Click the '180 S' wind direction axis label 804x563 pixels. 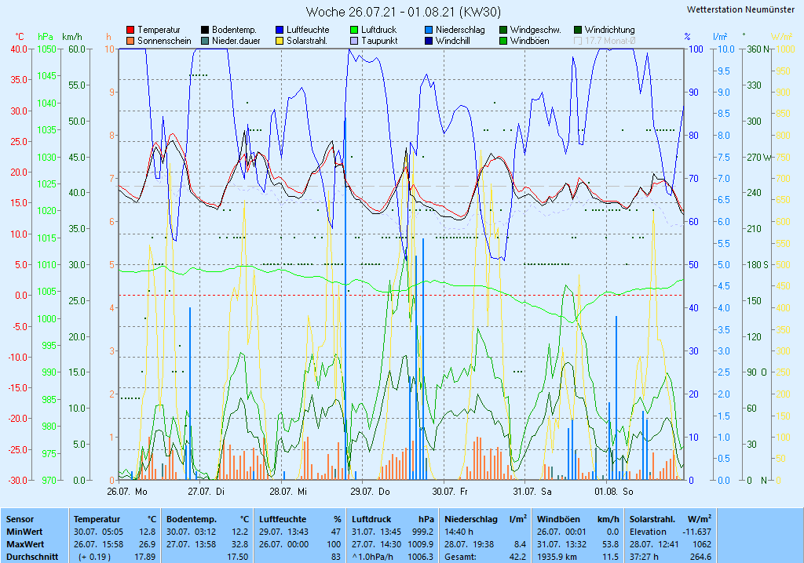(758, 265)
